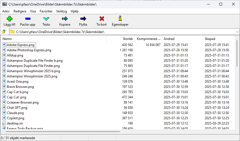Click size value 1 261 190

tap(126, 50)
